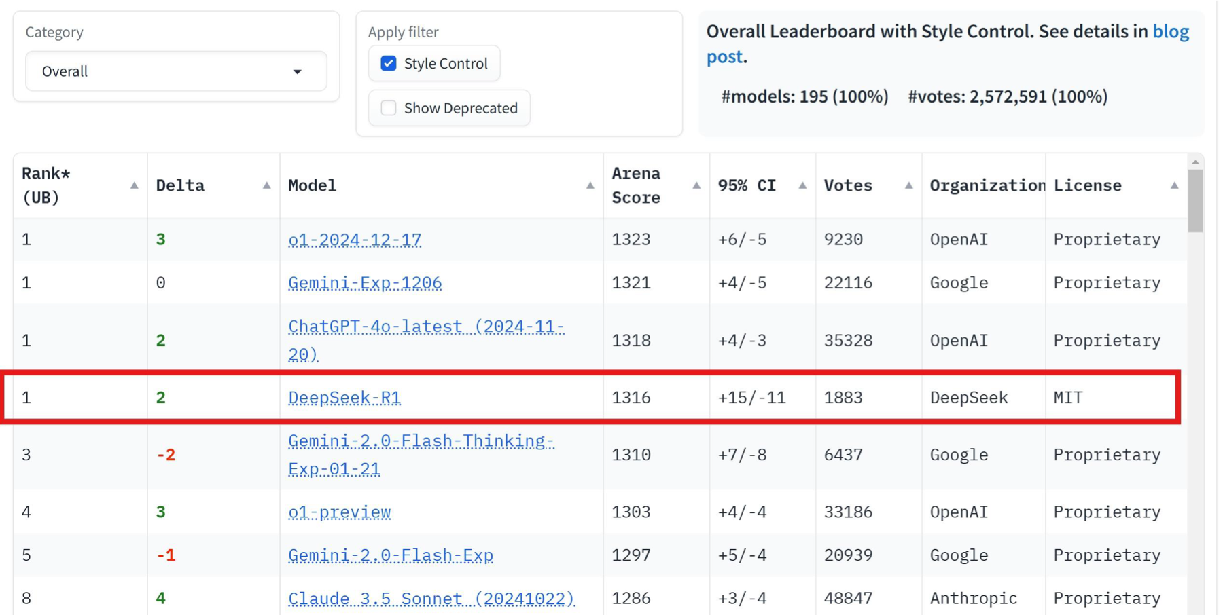Open the Gemini-Exp-1206 model link
Screen dimensions: 1223x615
click(364, 283)
